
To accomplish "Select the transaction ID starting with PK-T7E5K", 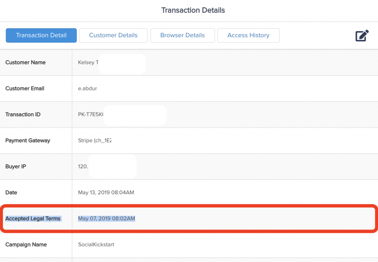I will (90, 115).
